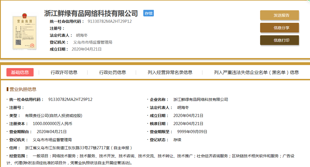
Task: Select the 行政处罚信息 tab
Action: click(113, 72)
